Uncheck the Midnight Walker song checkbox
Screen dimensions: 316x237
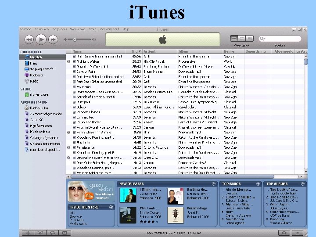[x=74, y=62]
